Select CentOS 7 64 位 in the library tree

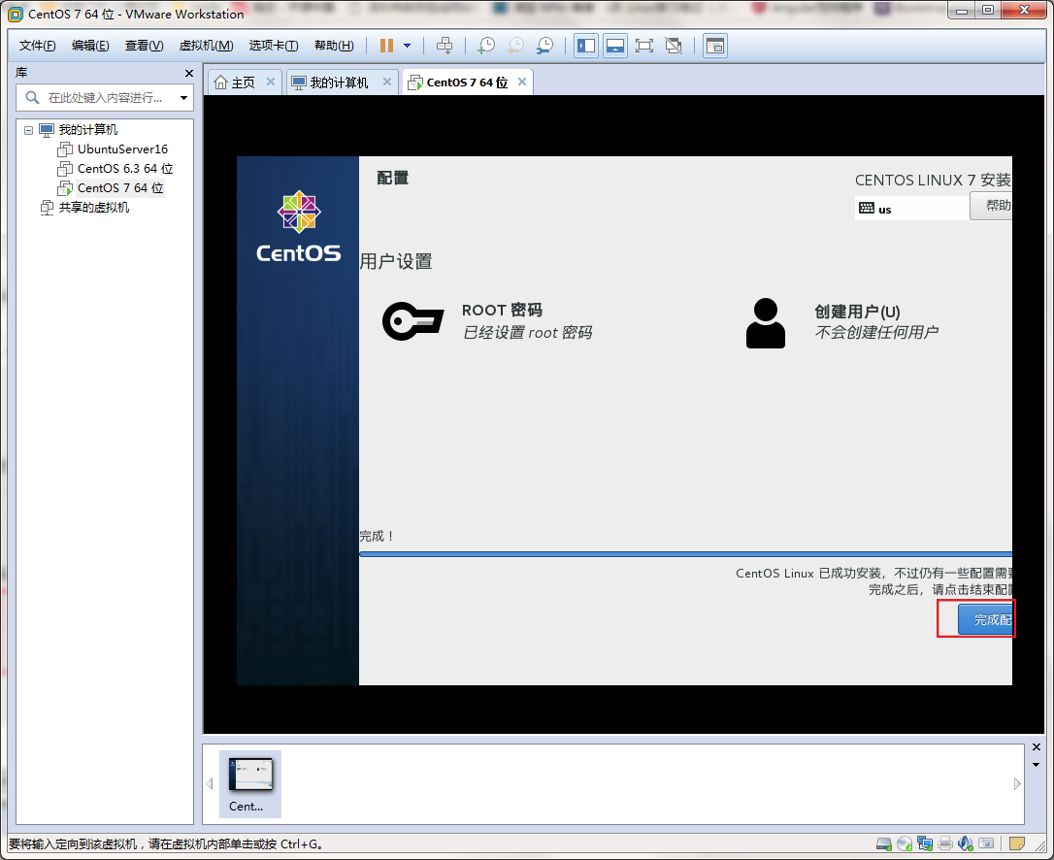[x=120, y=188]
